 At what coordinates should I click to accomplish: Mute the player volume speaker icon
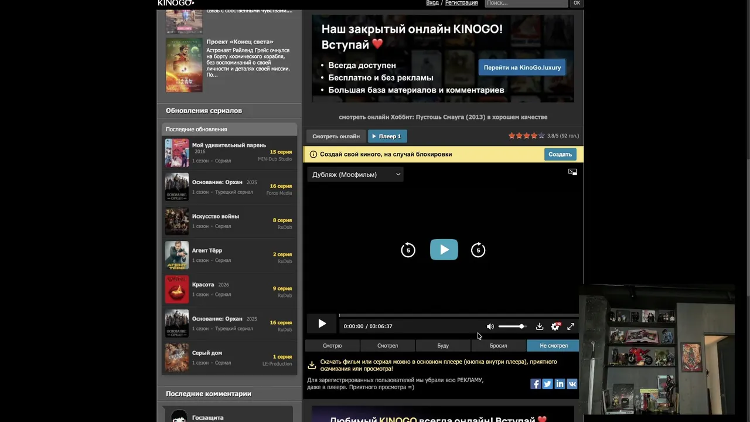click(x=490, y=326)
